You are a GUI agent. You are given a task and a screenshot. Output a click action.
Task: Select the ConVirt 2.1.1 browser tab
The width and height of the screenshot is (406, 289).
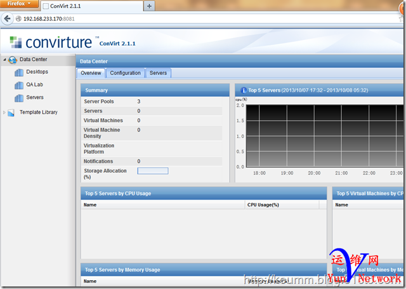pos(92,6)
